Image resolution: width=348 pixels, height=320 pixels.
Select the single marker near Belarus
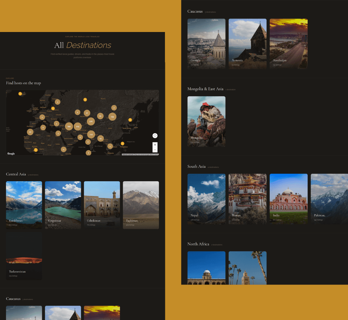coord(53,109)
